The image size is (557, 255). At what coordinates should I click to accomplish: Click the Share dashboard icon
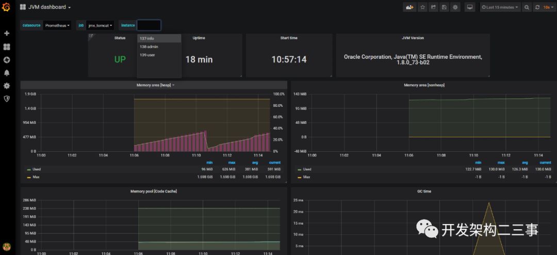click(x=433, y=7)
